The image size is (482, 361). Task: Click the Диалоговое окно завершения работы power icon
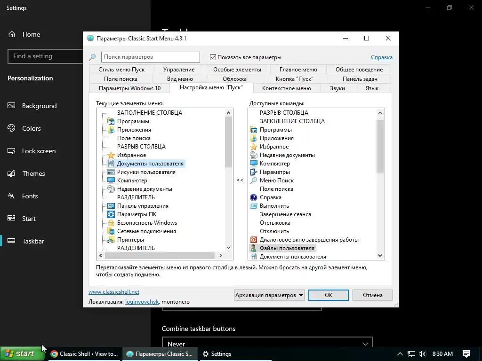pos(254,240)
